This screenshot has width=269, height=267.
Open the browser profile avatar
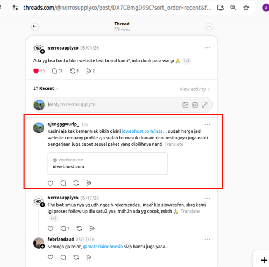pos(266,8)
